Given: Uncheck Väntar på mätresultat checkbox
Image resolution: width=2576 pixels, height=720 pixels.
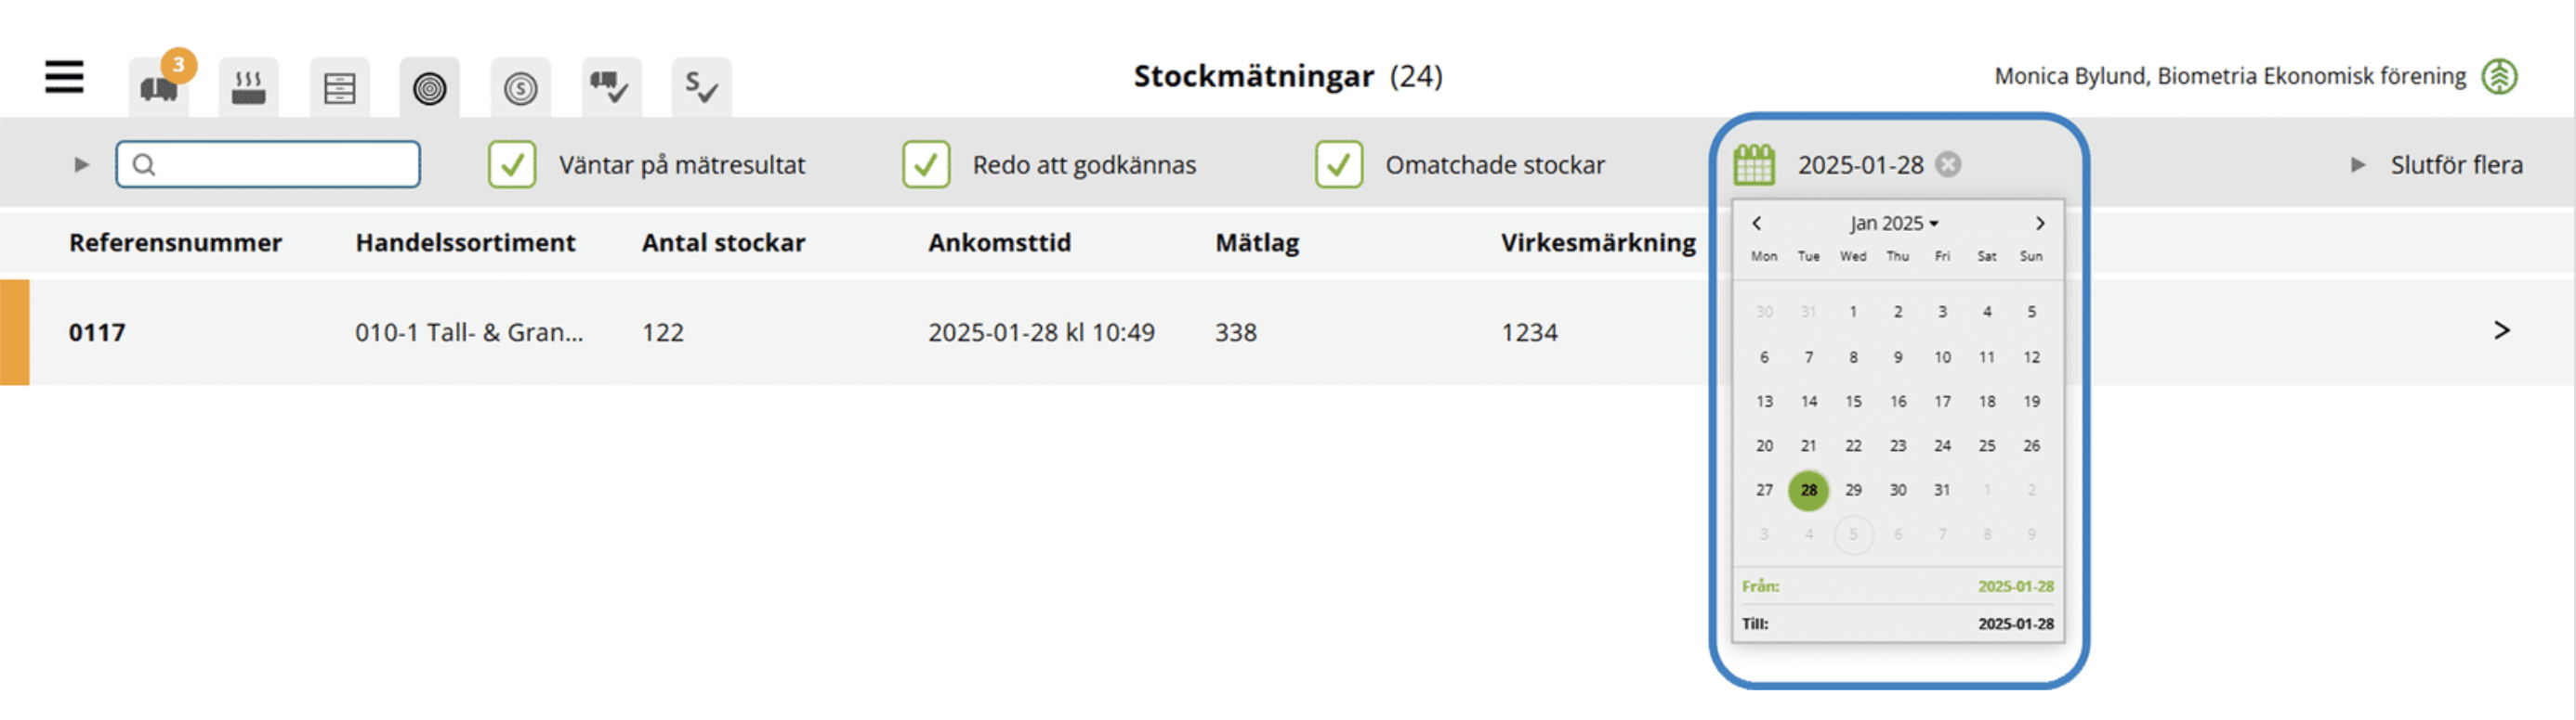Looking at the screenshot, I should pyautogui.click(x=512, y=164).
